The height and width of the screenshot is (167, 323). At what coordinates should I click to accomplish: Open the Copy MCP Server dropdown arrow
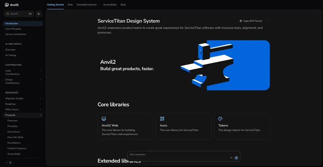point(267,21)
